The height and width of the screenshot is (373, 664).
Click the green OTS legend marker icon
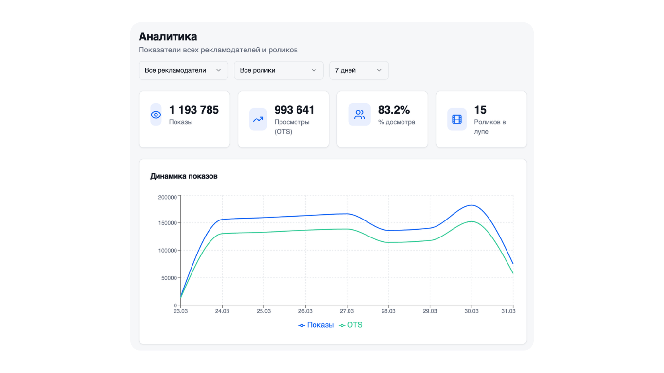(342, 325)
